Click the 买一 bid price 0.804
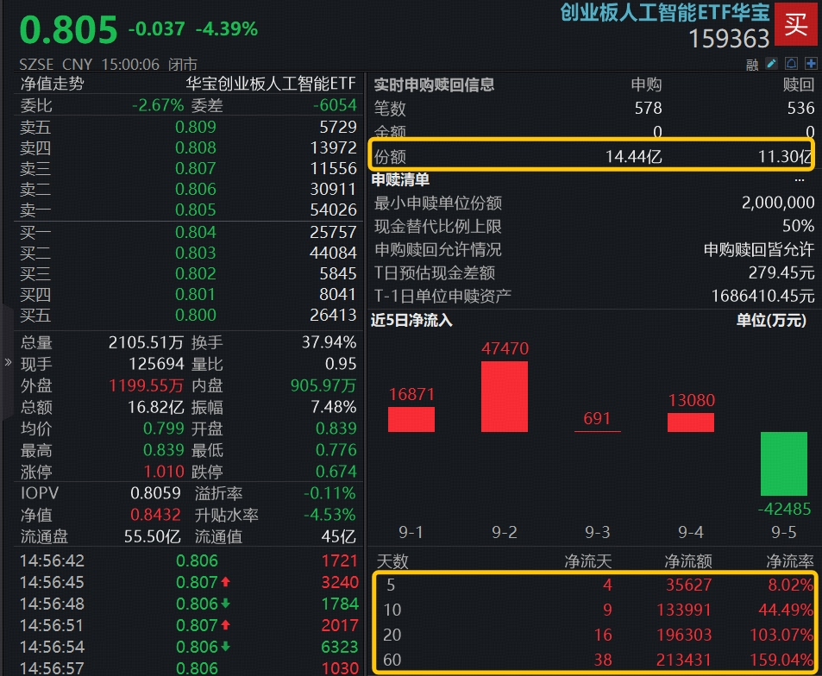The height and width of the screenshot is (676, 822). pos(195,232)
